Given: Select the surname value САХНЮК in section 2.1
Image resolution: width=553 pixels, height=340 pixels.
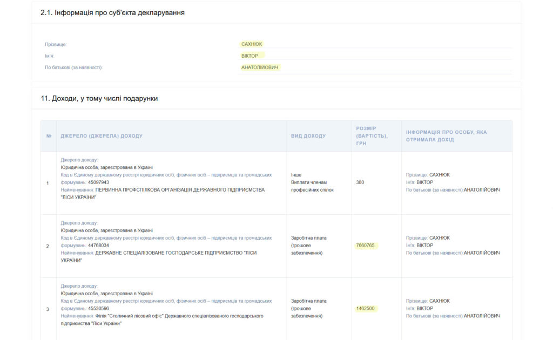Looking at the screenshot, I should click(252, 44).
